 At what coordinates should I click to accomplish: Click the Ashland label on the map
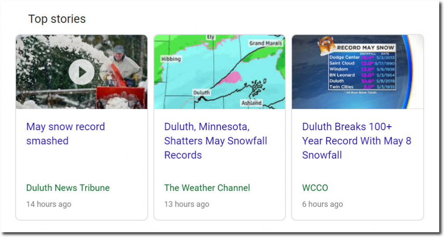(x=251, y=103)
